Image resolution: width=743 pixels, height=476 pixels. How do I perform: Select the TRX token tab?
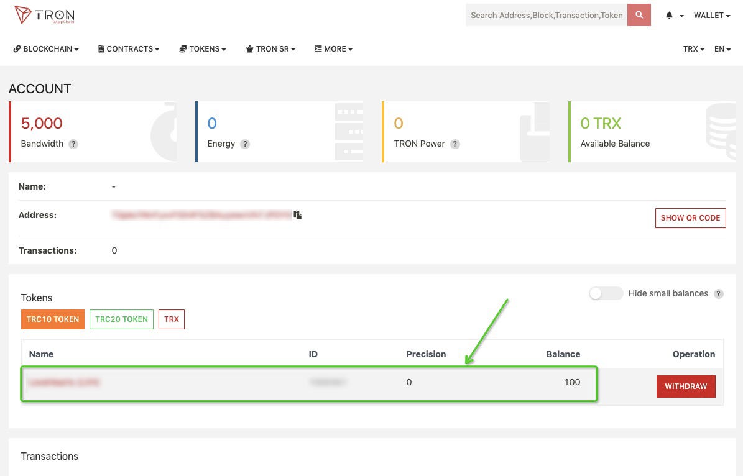172,319
